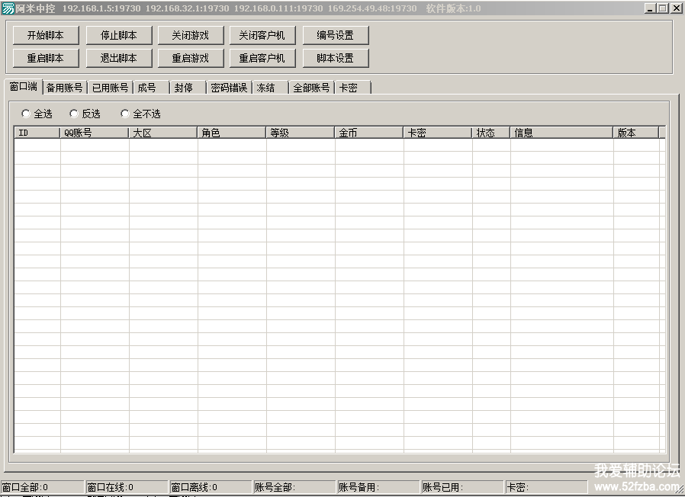Open 编号设置 settings
Image resolution: width=685 pixels, height=497 pixels.
335,35
